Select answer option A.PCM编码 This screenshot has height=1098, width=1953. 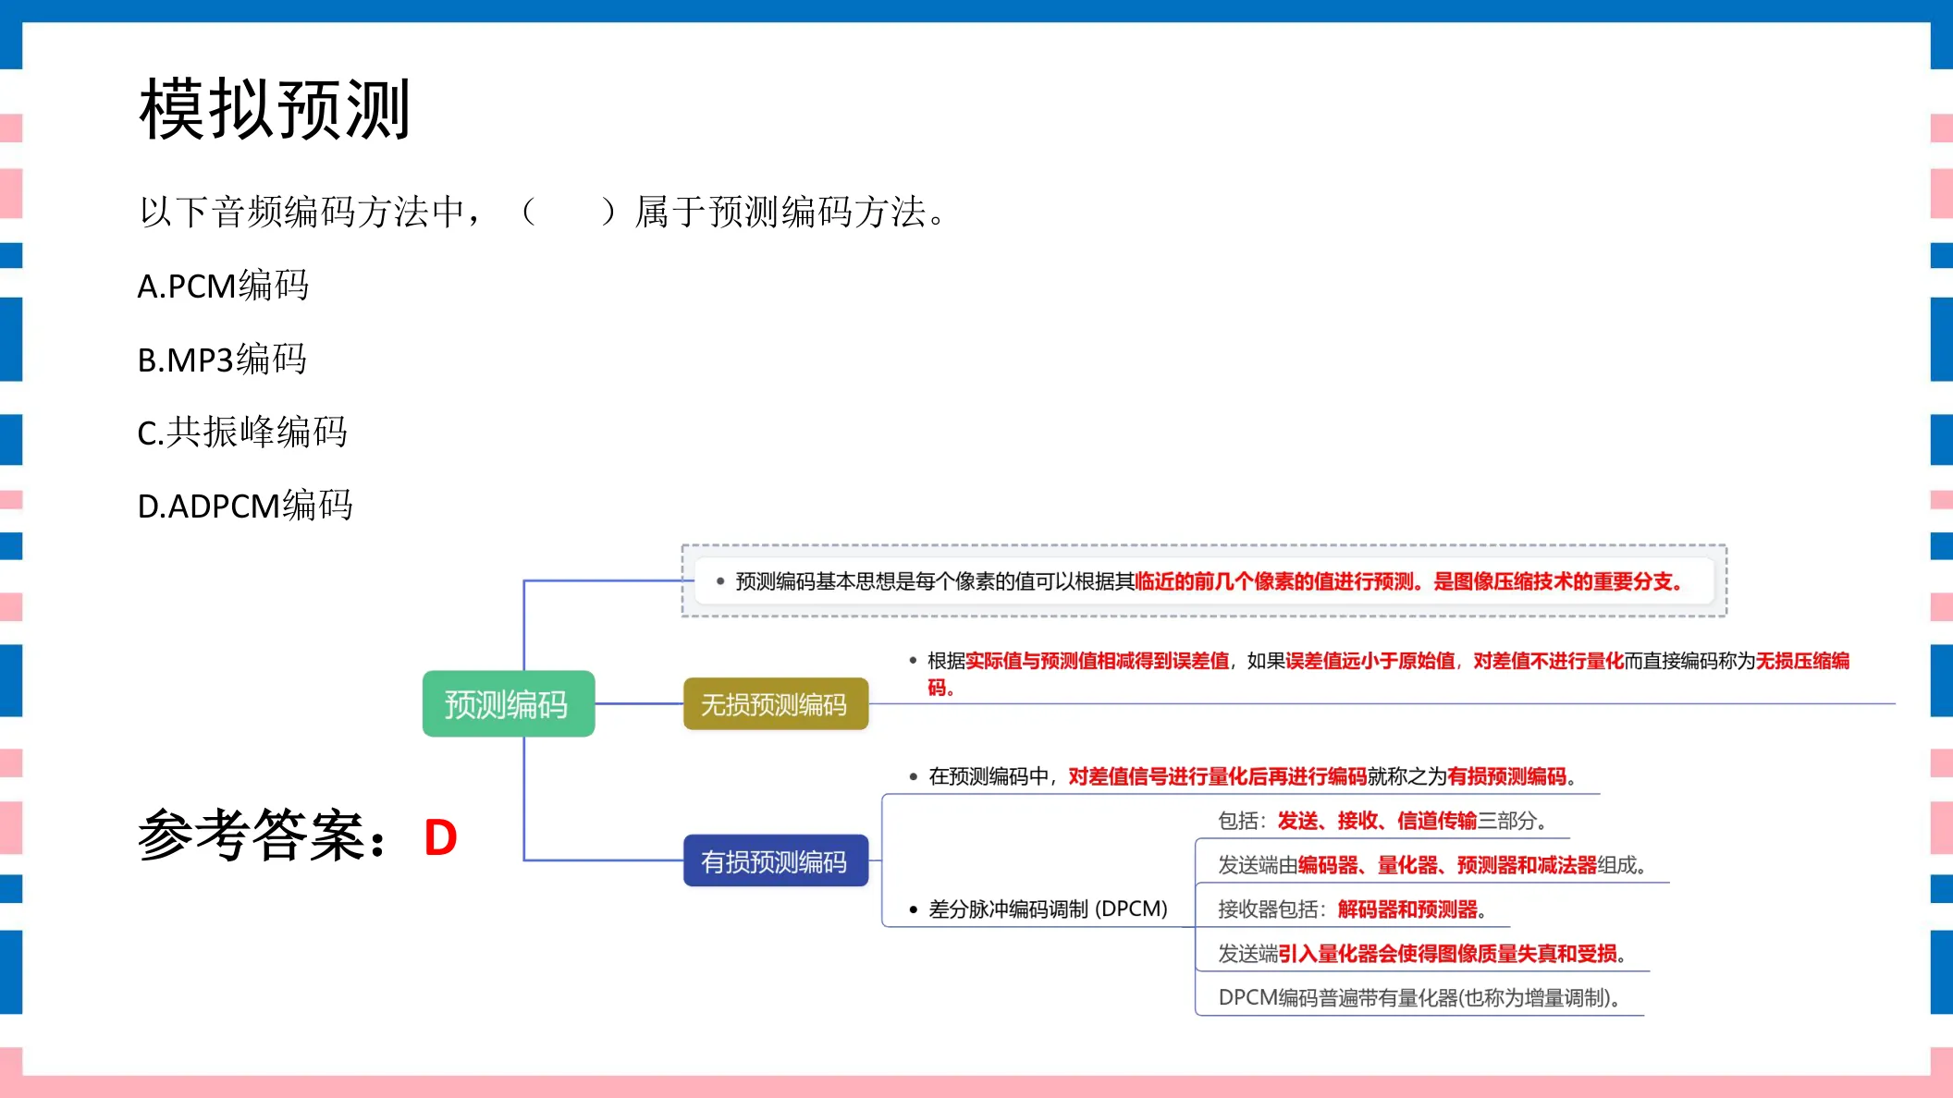pyautogui.click(x=223, y=286)
